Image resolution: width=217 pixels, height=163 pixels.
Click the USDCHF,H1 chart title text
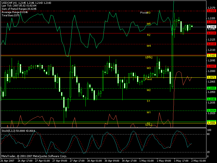pyautogui.click(x=9, y=3)
